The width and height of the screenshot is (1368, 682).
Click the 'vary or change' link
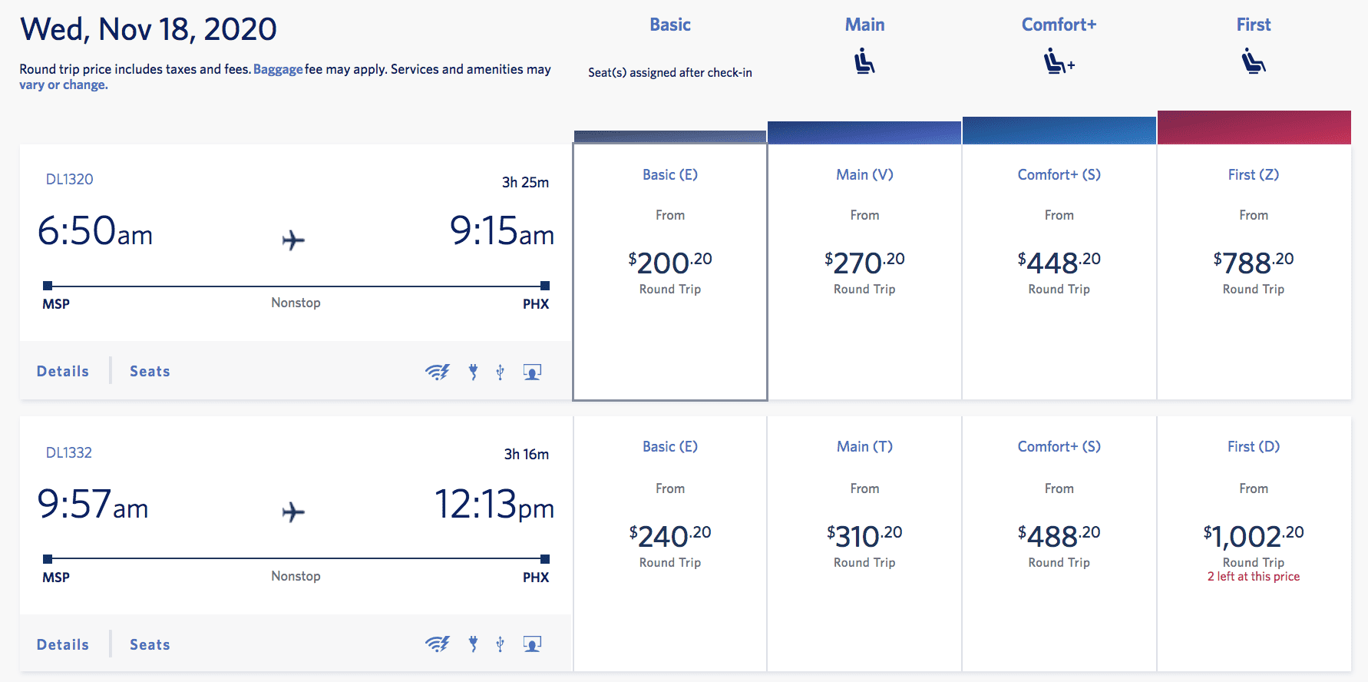click(64, 85)
